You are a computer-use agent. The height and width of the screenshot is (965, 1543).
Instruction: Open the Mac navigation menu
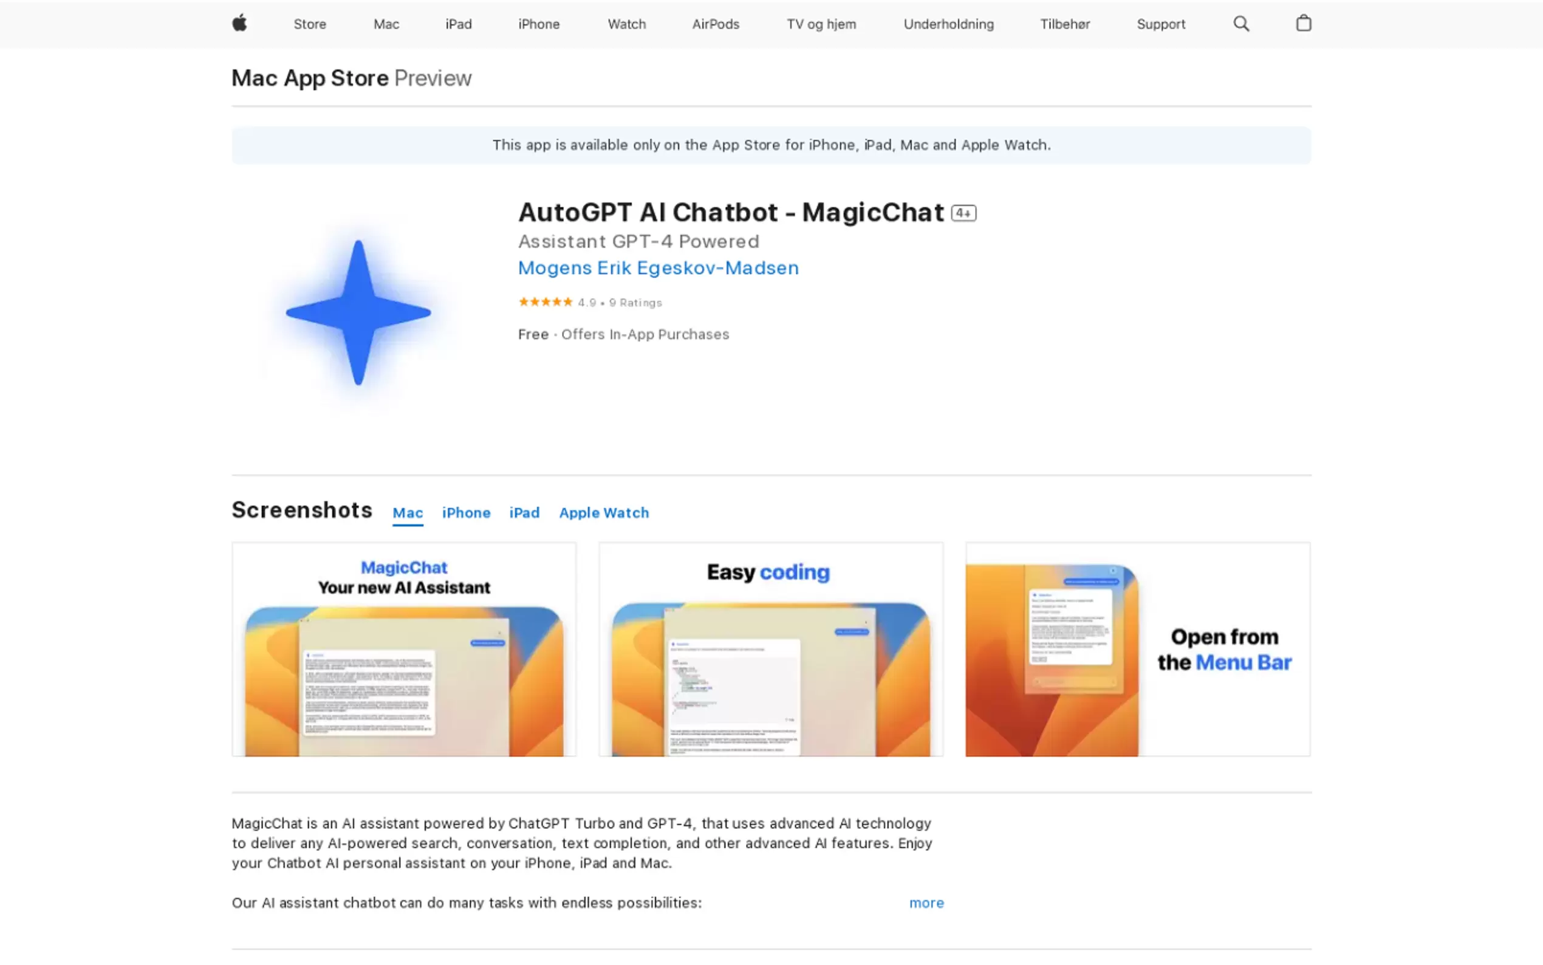(x=386, y=24)
